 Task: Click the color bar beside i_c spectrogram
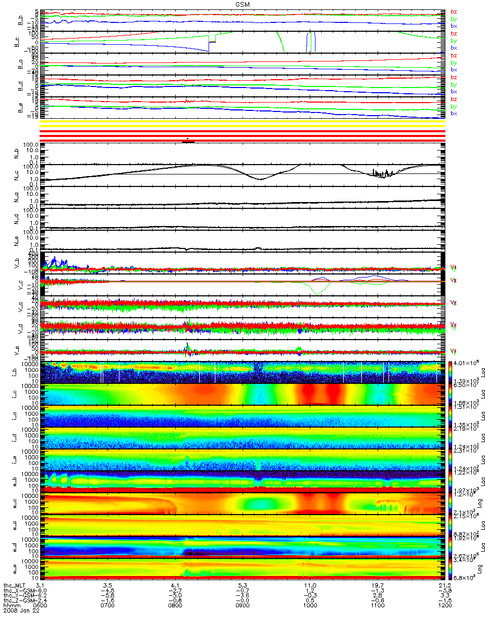pos(451,394)
